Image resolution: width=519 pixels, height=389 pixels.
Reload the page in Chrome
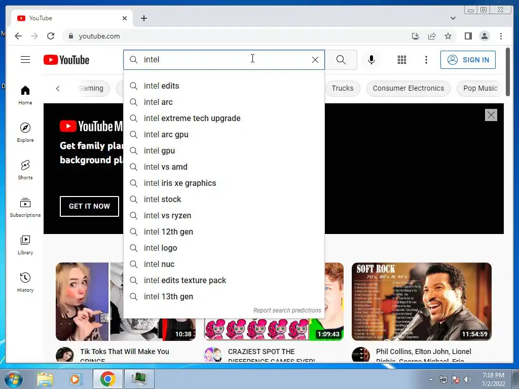click(x=51, y=36)
